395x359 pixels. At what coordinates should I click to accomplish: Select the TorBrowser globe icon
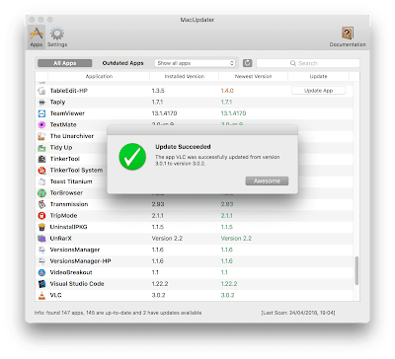point(41,193)
